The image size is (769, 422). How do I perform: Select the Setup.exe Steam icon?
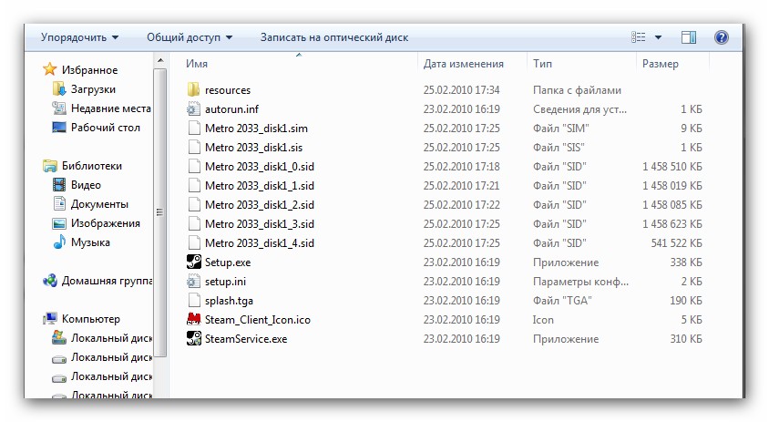[194, 262]
